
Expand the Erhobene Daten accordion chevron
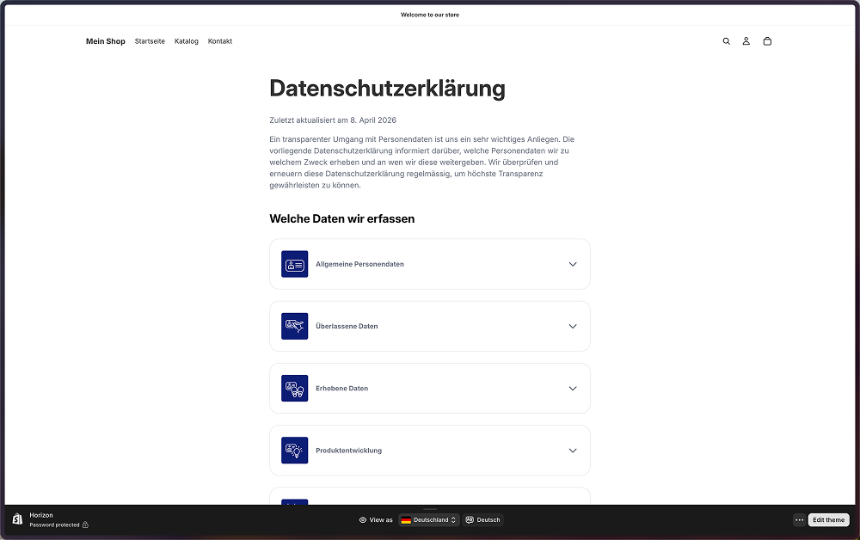[x=573, y=388]
